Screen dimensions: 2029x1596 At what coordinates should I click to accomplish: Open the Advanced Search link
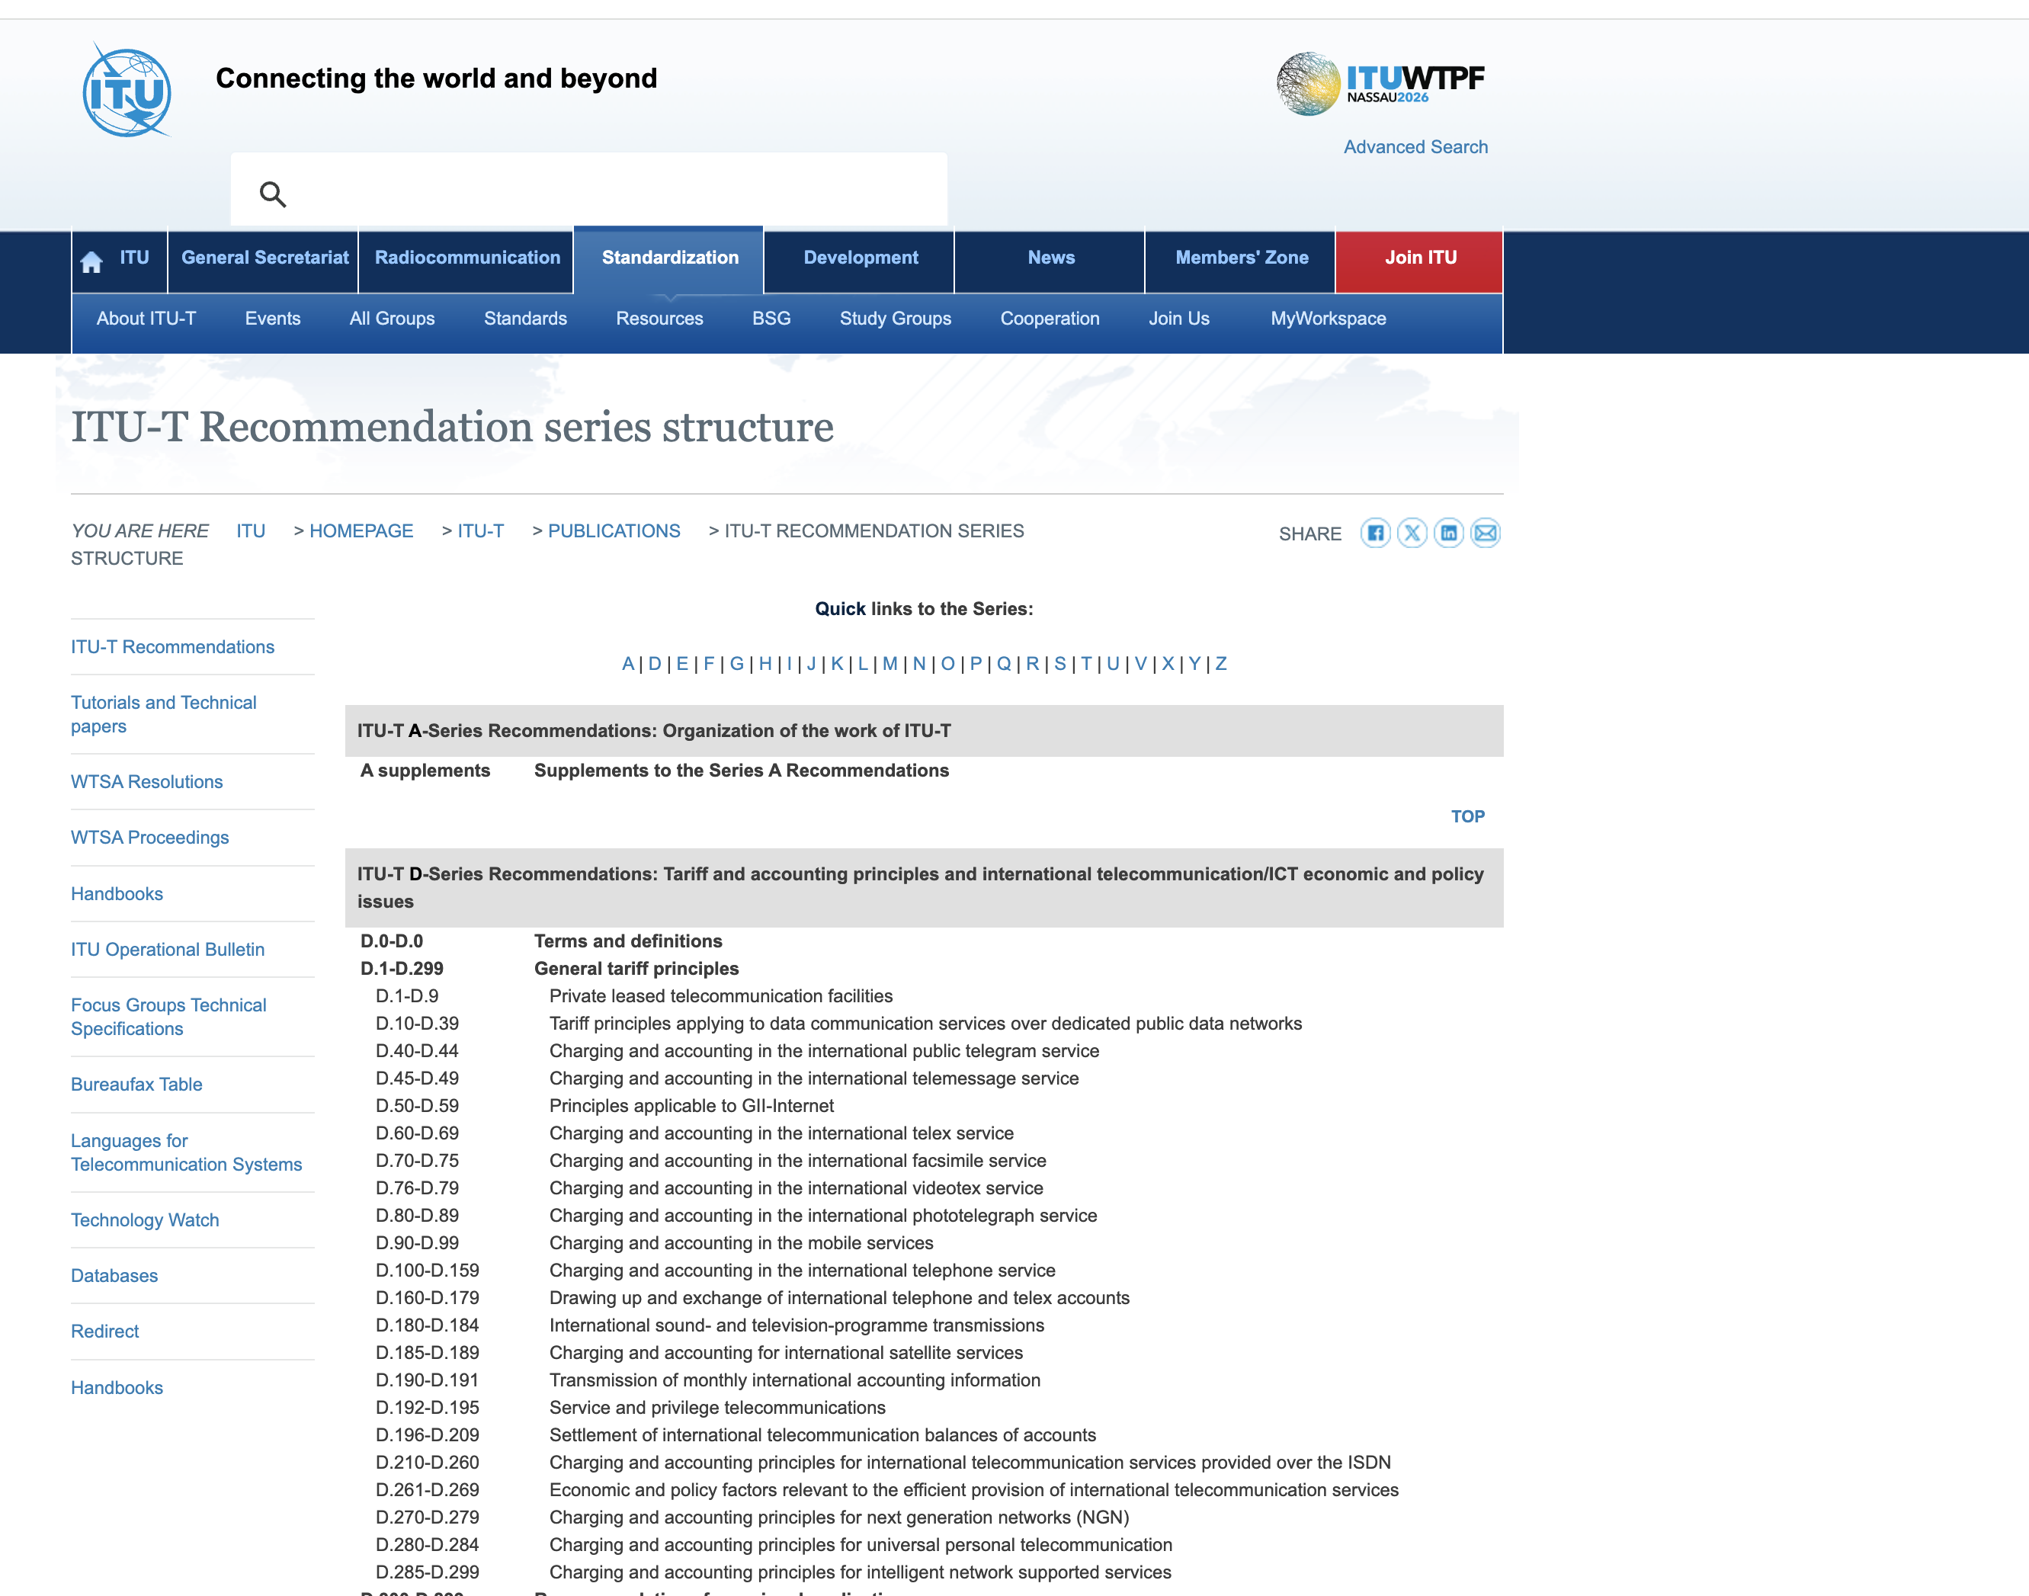[x=1415, y=146]
